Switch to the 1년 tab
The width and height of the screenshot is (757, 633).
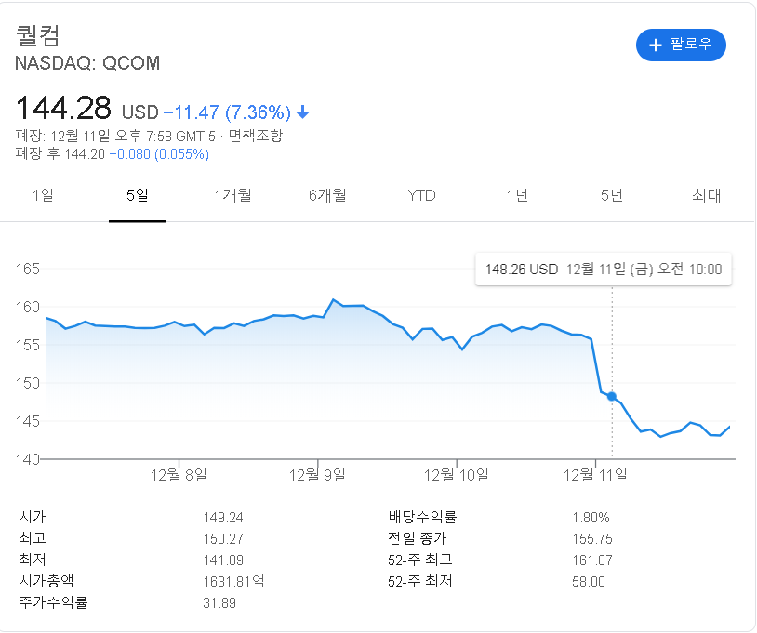pos(516,195)
